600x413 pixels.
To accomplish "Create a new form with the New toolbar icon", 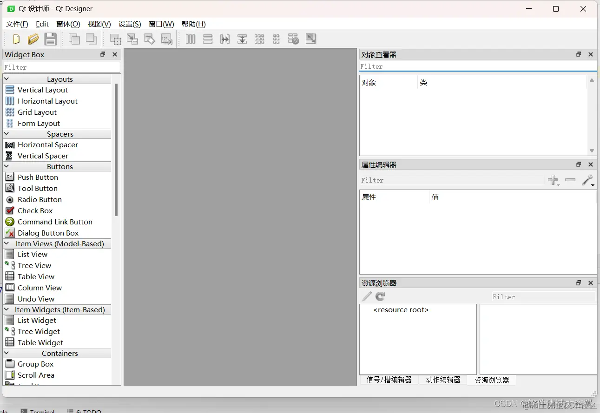I will click(16, 39).
